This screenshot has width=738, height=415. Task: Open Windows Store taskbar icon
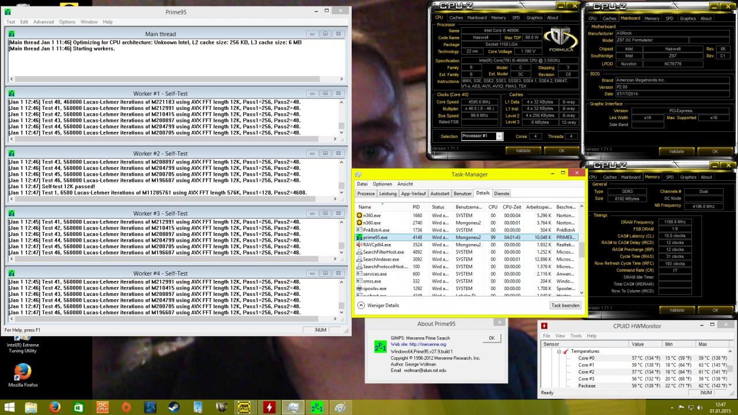click(x=79, y=408)
